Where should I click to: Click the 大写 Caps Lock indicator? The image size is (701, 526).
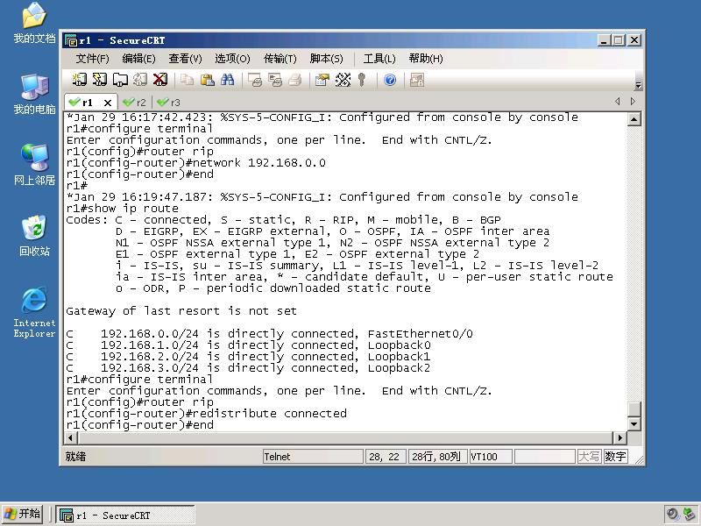coord(589,457)
